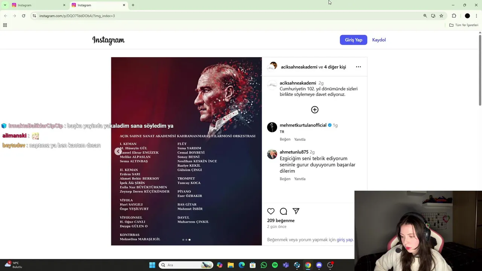Expand the tab search dropdown arrow
The image size is (482, 271).
[5, 5]
